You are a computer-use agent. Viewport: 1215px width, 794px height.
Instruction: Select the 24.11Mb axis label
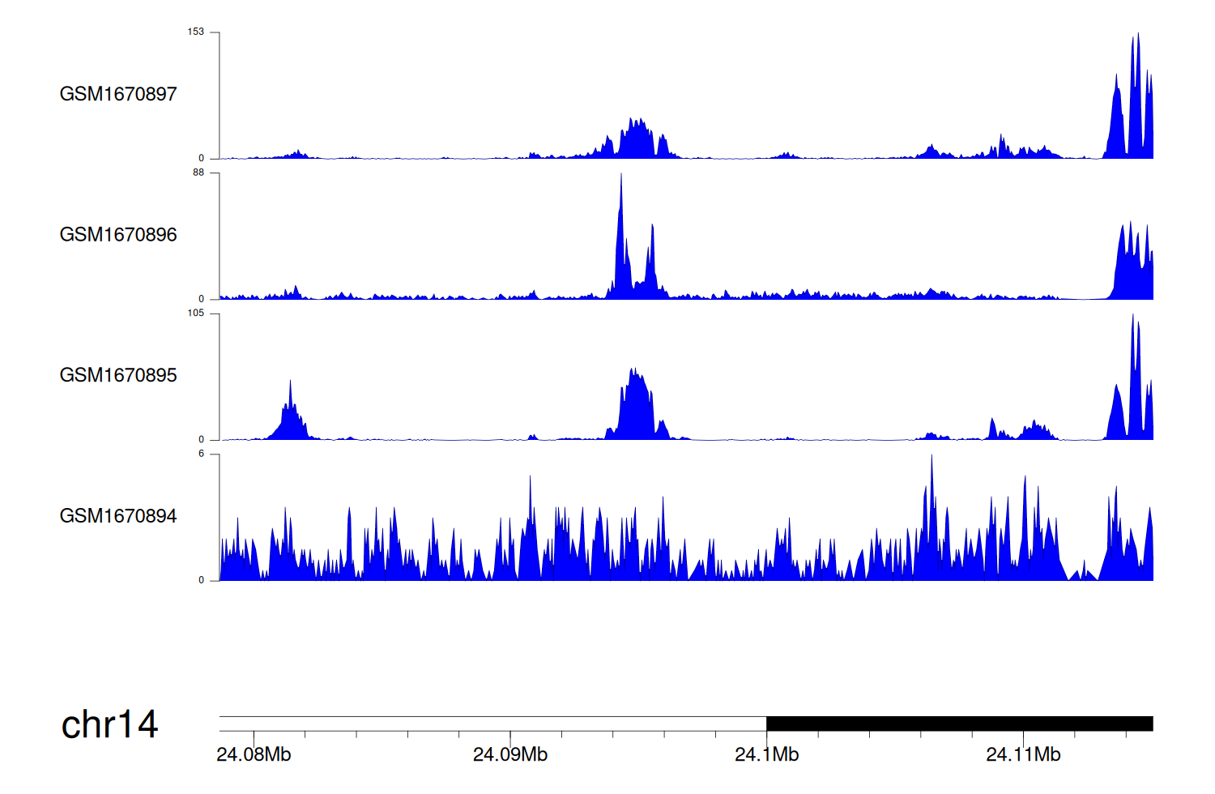coord(1023,755)
